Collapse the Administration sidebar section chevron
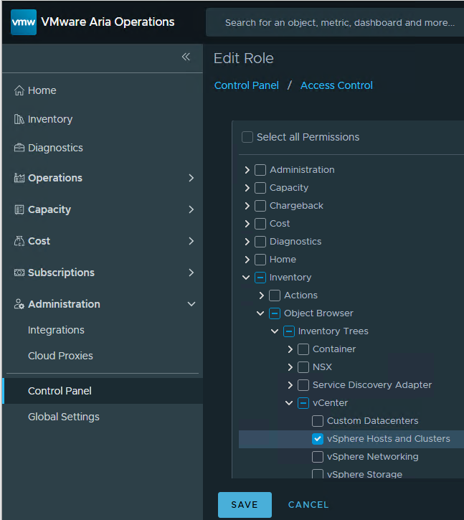The height and width of the screenshot is (520, 464). point(191,304)
